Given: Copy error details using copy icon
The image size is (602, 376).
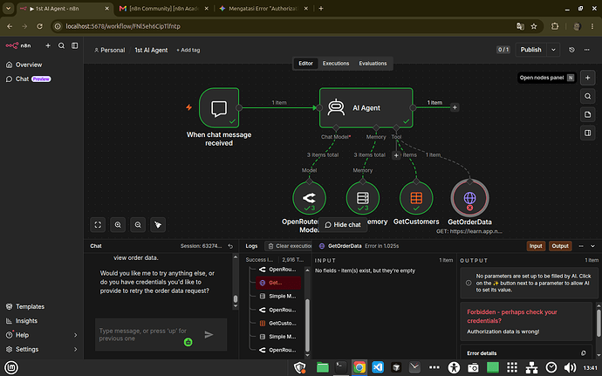Looking at the screenshot, I should pyautogui.click(x=583, y=353).
